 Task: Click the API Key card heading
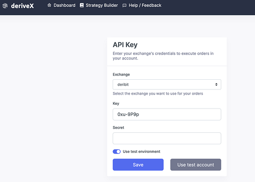pos(125,45)
